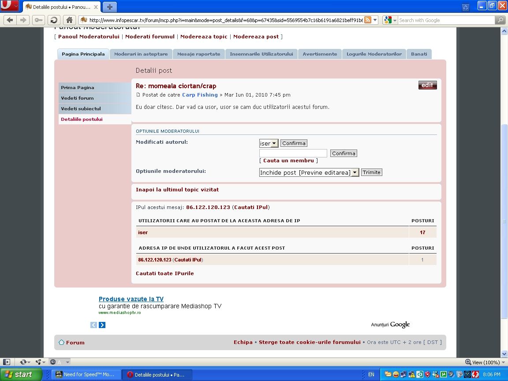
Task: Click the browser Back arrow
Action: tap(10, 20)
